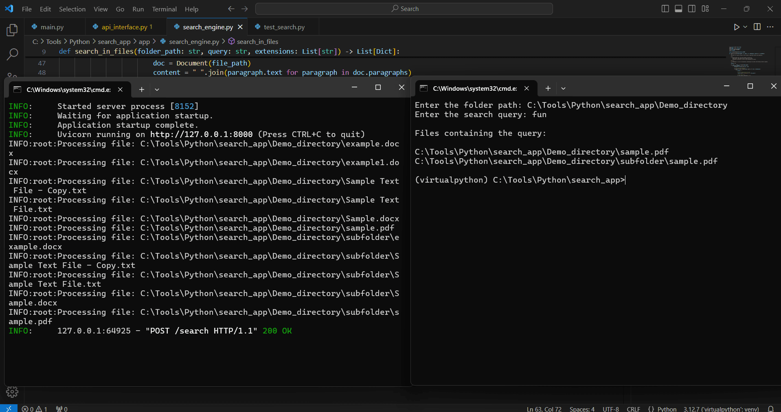The width and height of the screenshot is (781, 412).
Task: Open tab dropdown in the left cmd window
Action: 157,89
